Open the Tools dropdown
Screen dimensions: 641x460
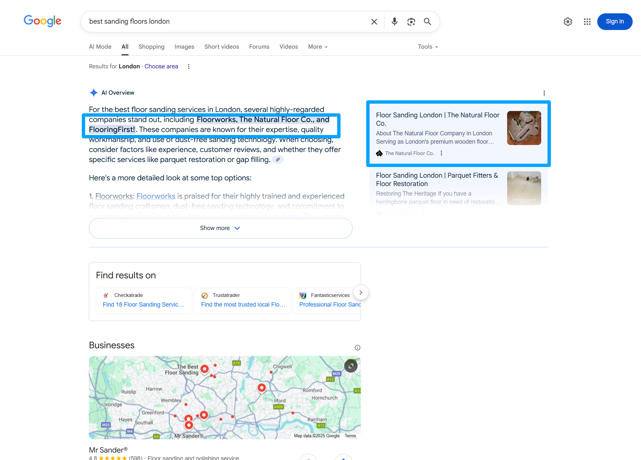point(428,47)
